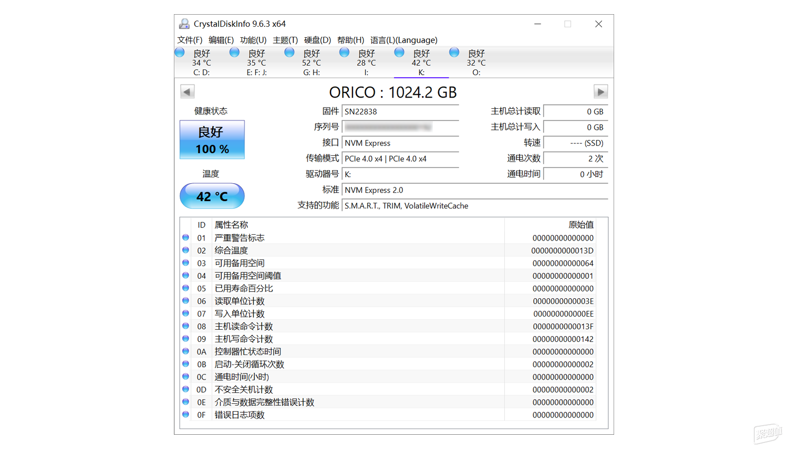Click raw value 0000000000013D of 综合温度

pyautogui.click(x=562, y=250)
